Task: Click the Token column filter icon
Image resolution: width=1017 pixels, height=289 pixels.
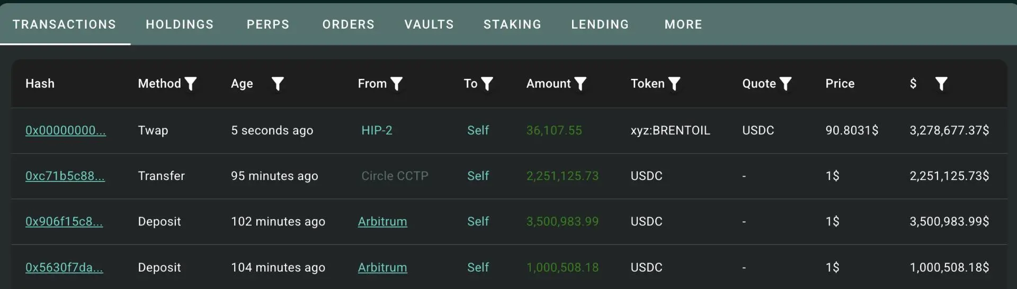Action: coord(674,84)
